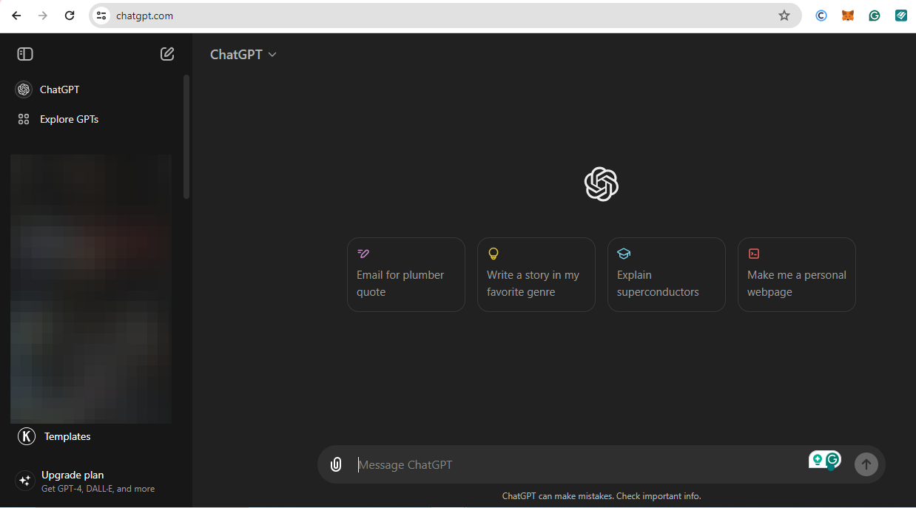Open the Grammarly extension in the toolbar
This screenshot has width=916, height=508.
click(x=875, y=16)
